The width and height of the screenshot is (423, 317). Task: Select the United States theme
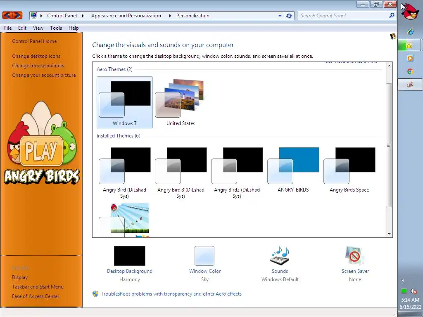(181, 102)
